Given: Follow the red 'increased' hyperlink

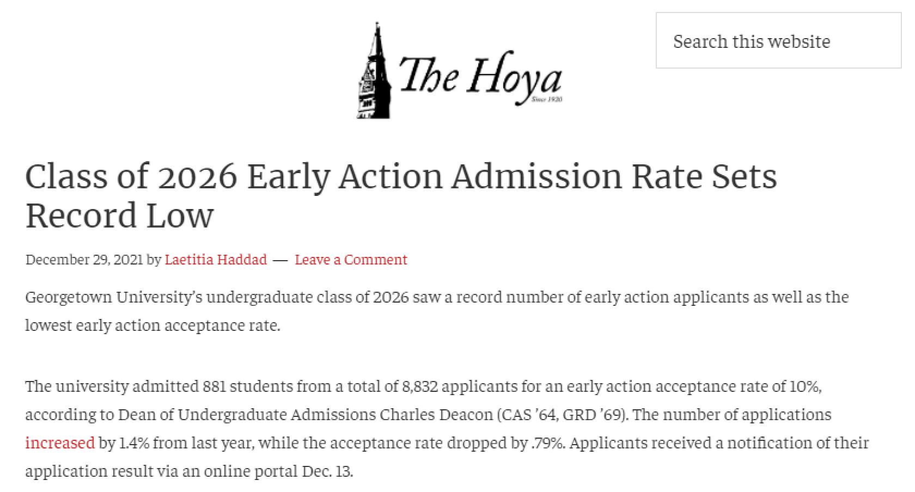Looking at the screenshot, I should click(x=60, y=443).
